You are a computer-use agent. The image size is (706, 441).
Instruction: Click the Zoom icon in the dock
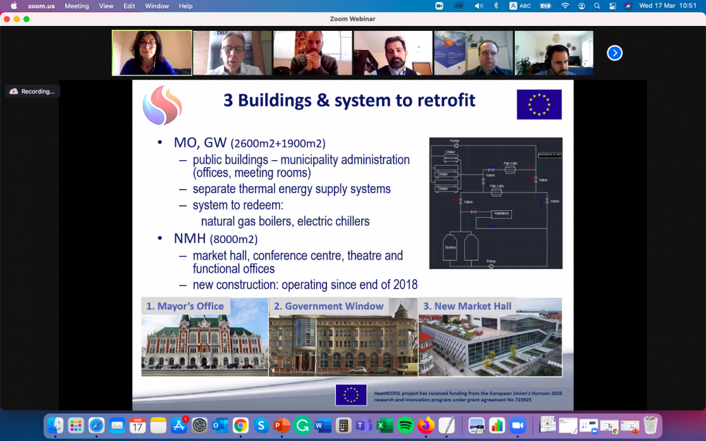point(516,425)
